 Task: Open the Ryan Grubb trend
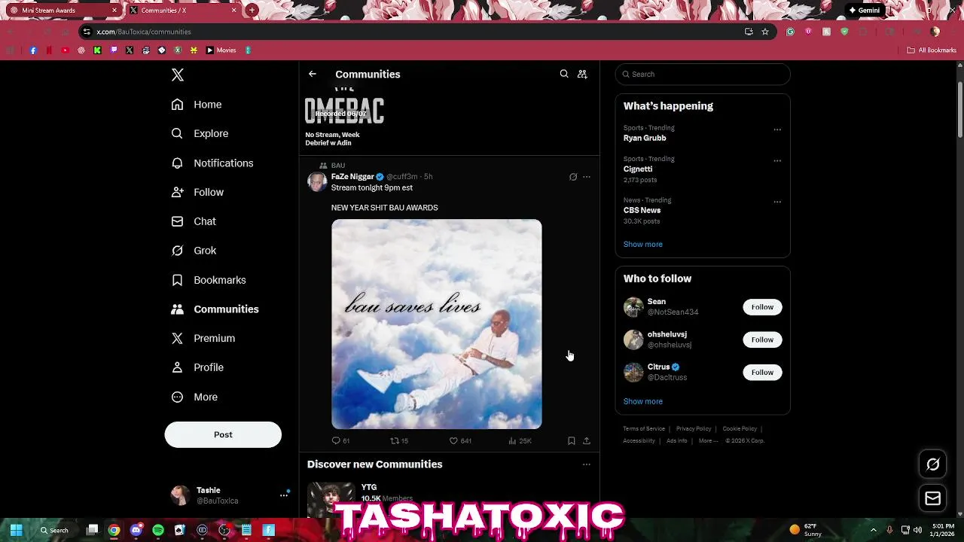[645, 139]
